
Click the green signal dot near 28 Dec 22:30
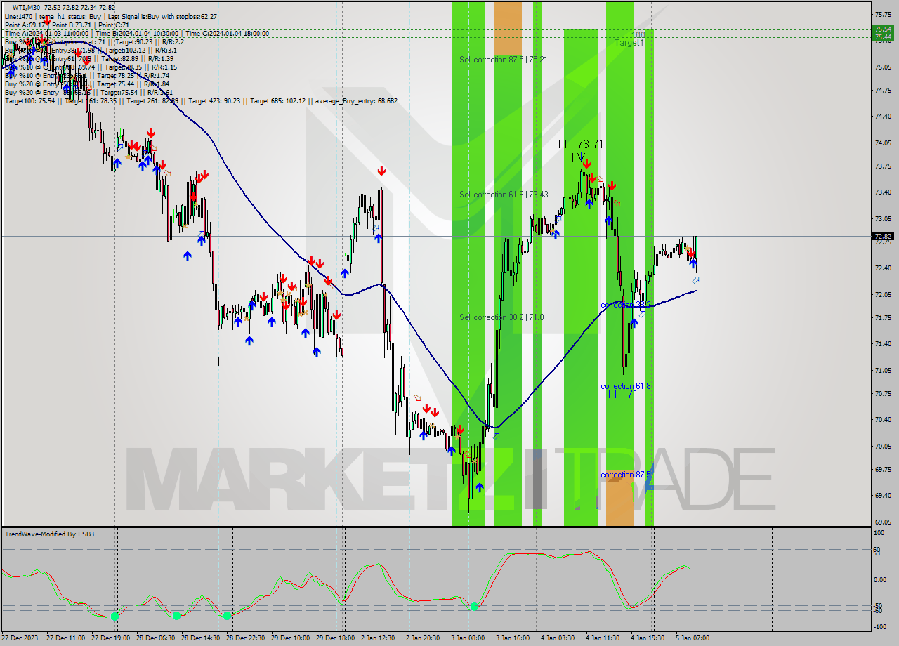pyautogui.click(x=228, y=616)
